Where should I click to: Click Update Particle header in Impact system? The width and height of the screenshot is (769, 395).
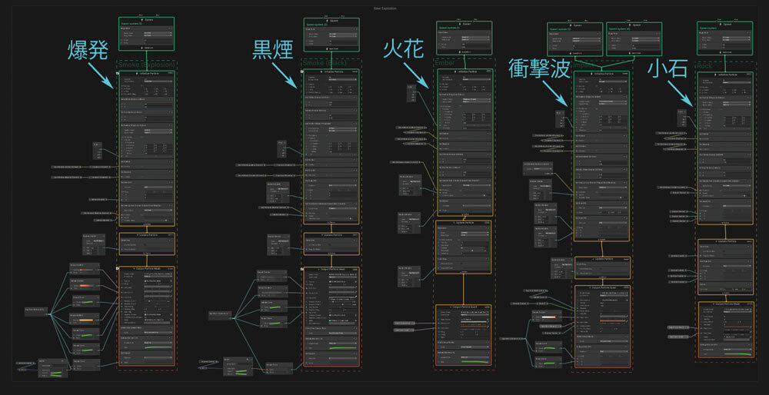pyautogui.click(x=601, y=259)
